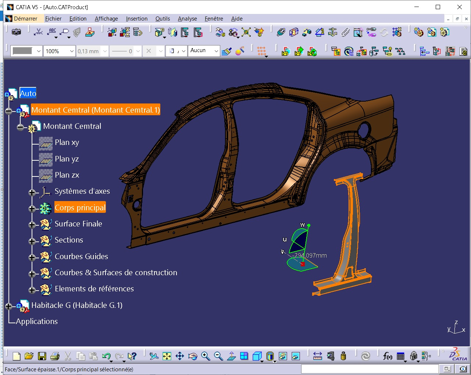Collapse the Montant Cemtral.1 product node

9,111
